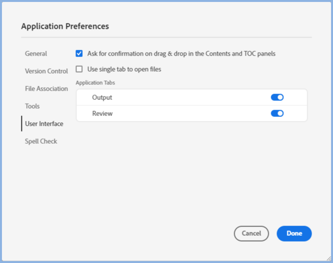Open the File Association section
This screenshot has width=333, height=263.
(46, 89)
